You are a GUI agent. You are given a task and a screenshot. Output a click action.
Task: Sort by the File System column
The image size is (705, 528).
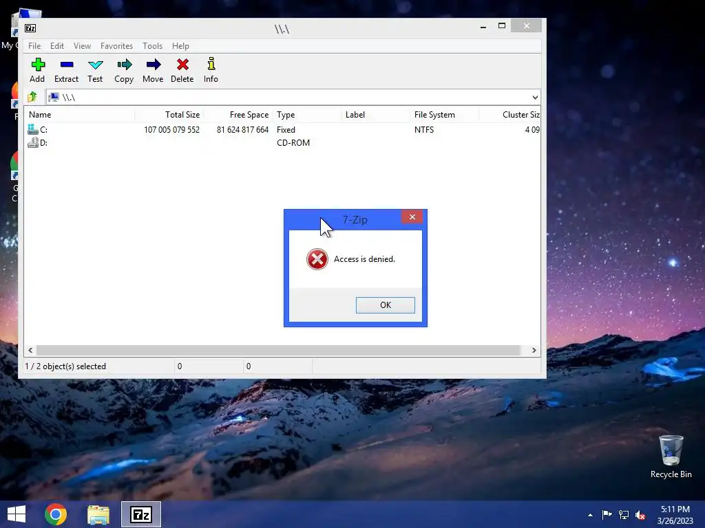coord(445,115)
